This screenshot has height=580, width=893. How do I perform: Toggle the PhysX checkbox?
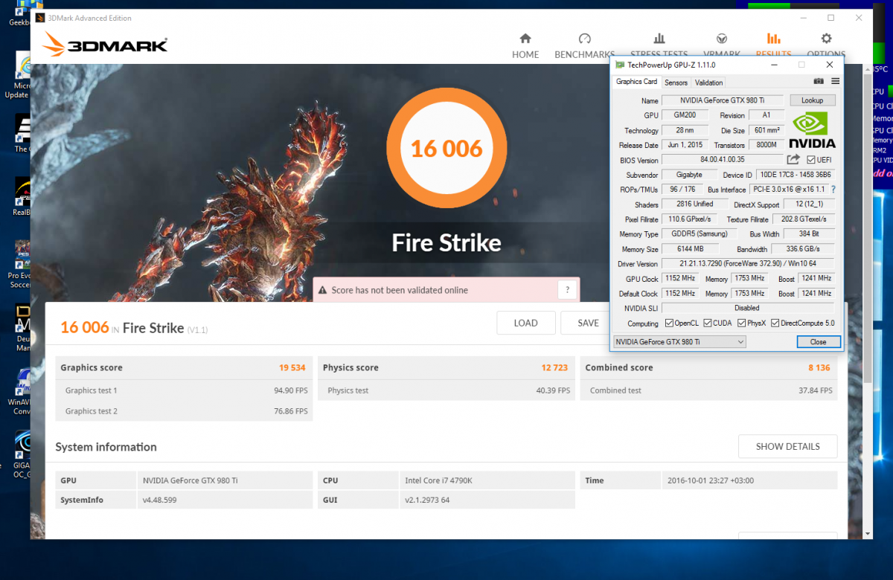coord(742,323)
